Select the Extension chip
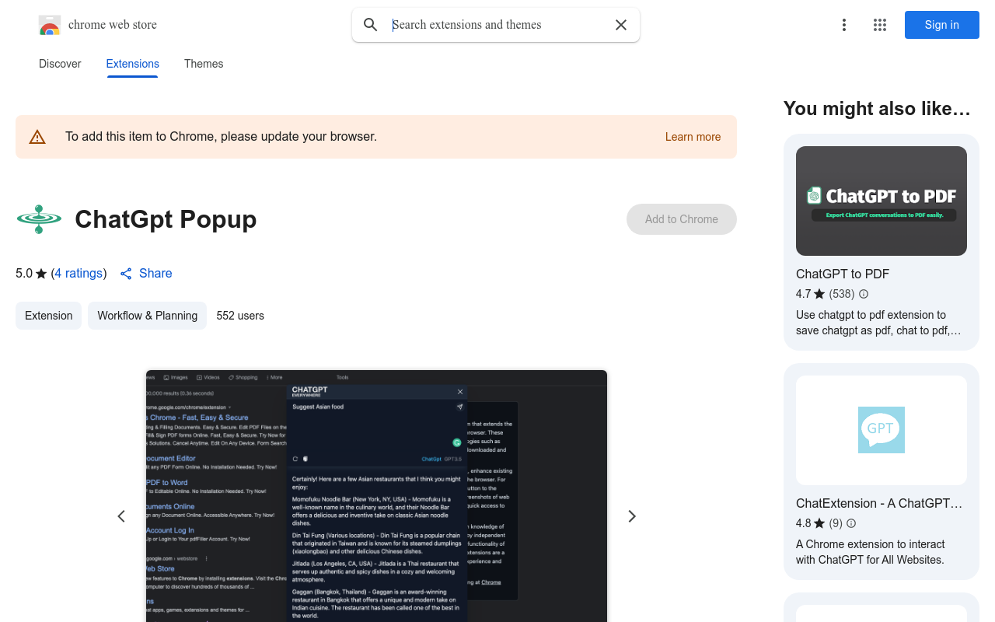Viewport: 995px width, 622px height. 48,316
